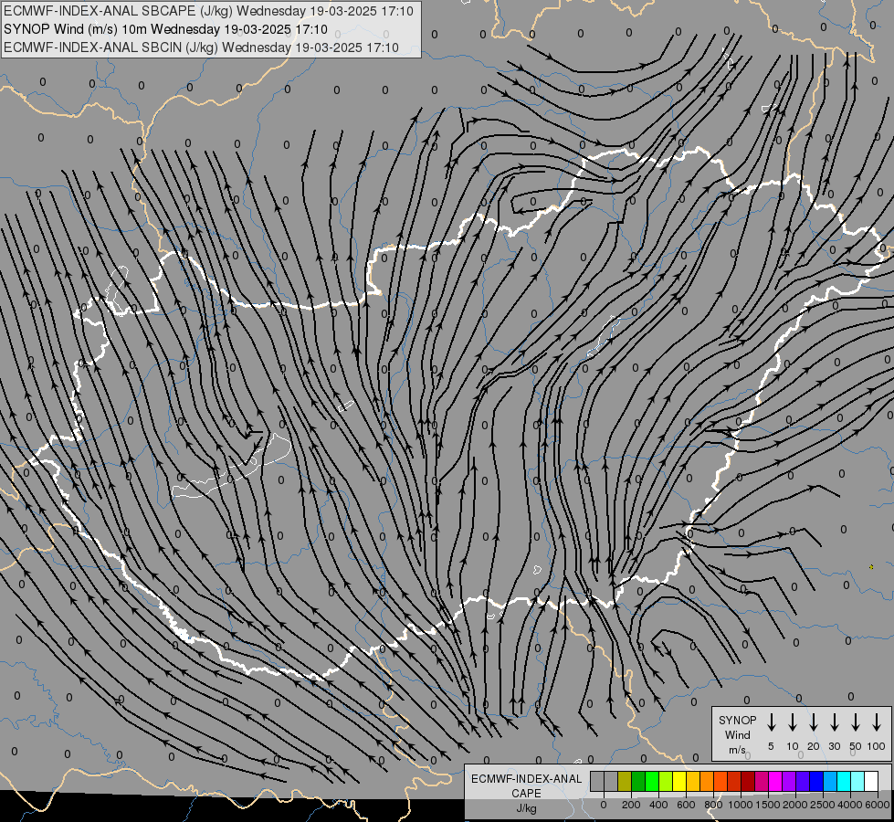The image size is (894, 822).
Task: Select the yellow-green swatch right of 400 tick
Action: 666,781
